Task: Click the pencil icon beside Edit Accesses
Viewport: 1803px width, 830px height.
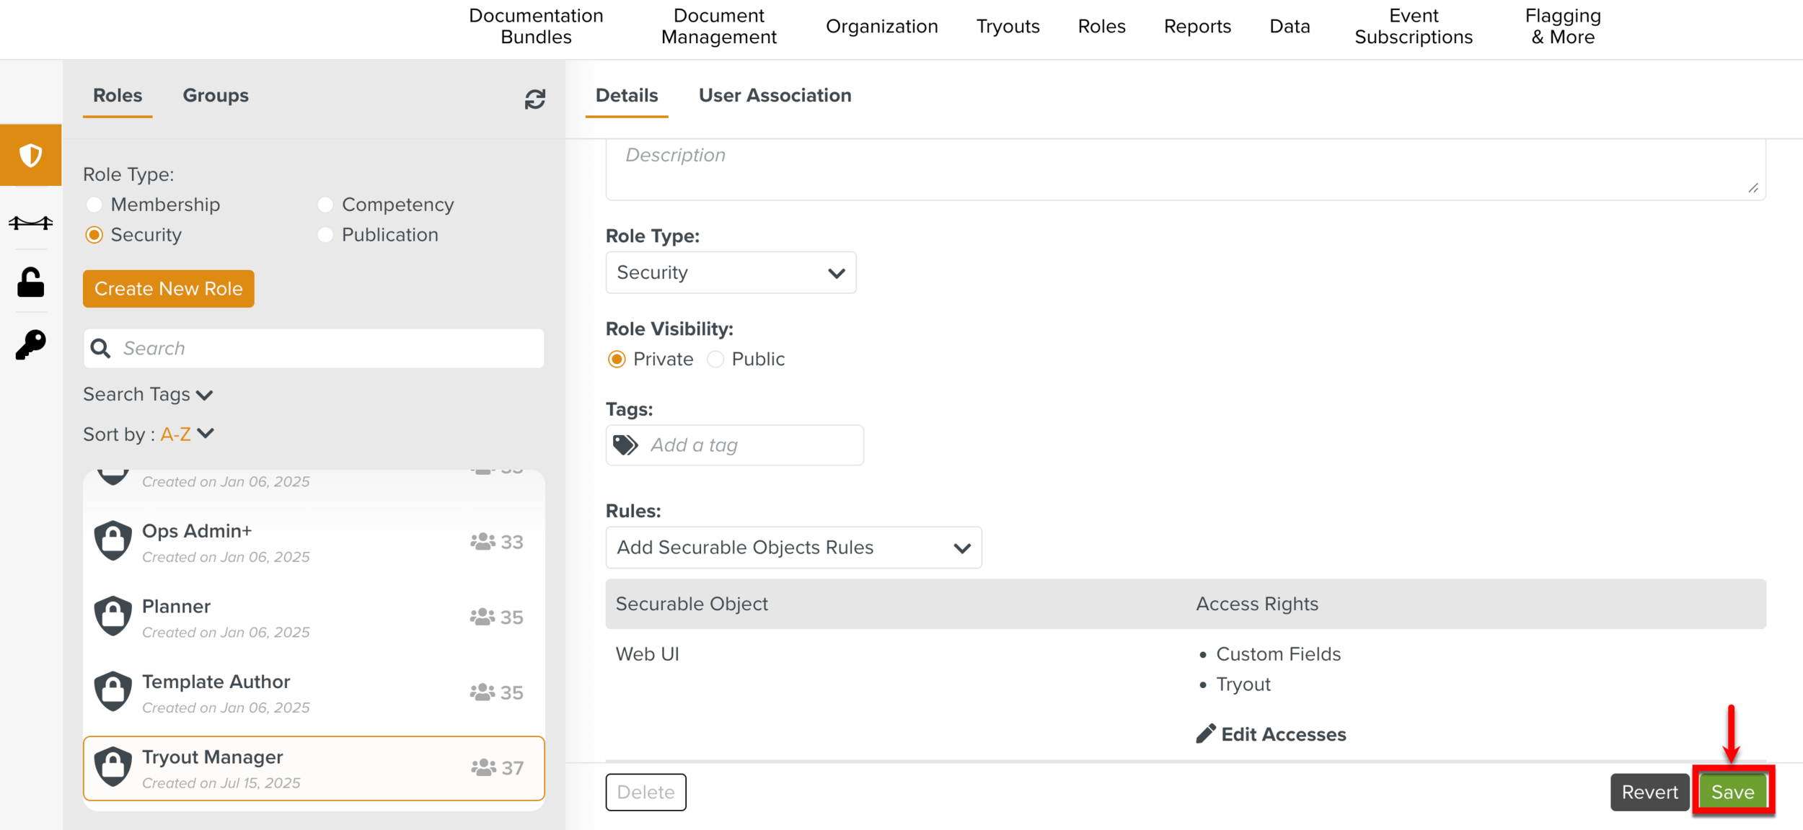Action: 1205,733
